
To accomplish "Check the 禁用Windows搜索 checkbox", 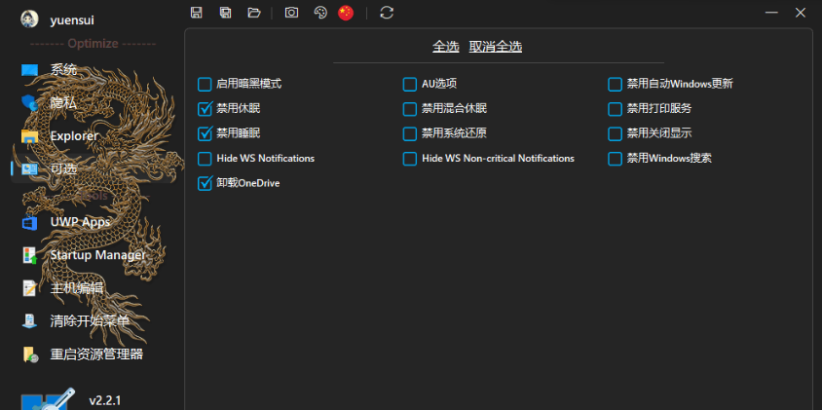I will pyautogui.click(x=615, y=159).
